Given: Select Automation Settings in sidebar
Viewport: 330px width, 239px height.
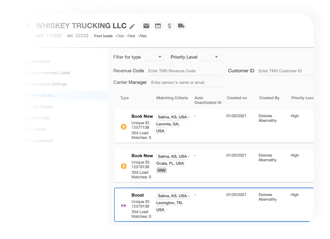Looking at the screenshot, I should [x=48, y=84].
